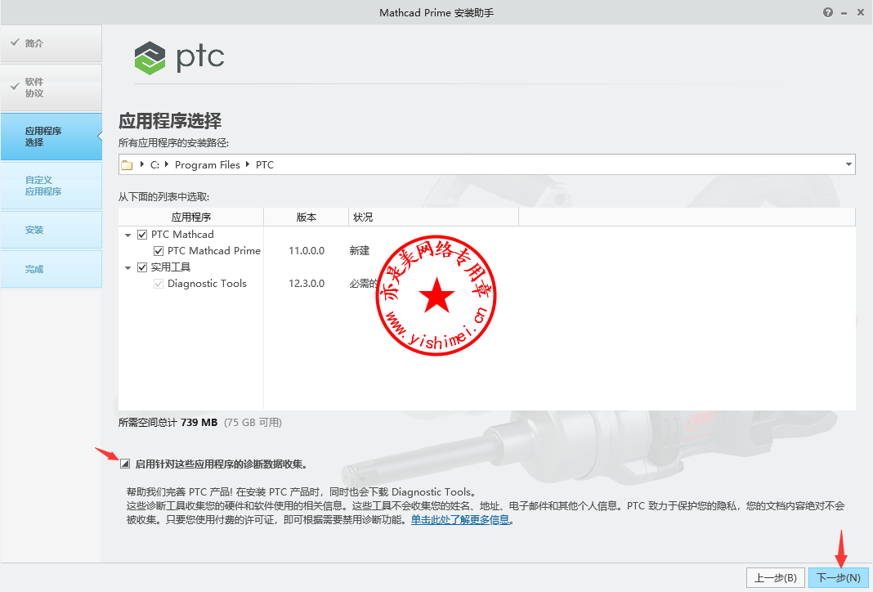Expand the arrow before Program Files
The height and width of the screenshot is (592, 873).
(167, 164)
